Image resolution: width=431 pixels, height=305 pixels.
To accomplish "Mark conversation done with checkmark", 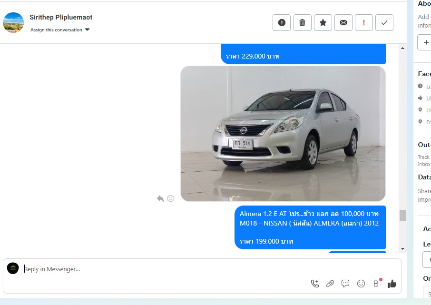I will [x=384, y=22].
